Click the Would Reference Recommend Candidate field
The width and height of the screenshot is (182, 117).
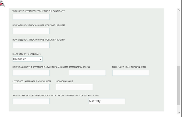31,17
